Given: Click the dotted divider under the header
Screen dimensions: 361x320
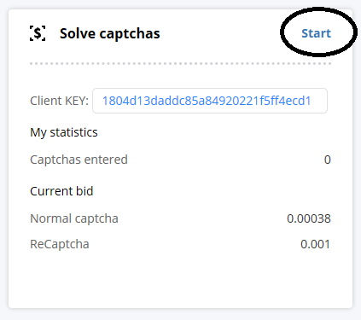Looking at the screenshot, I should point(180,63).
